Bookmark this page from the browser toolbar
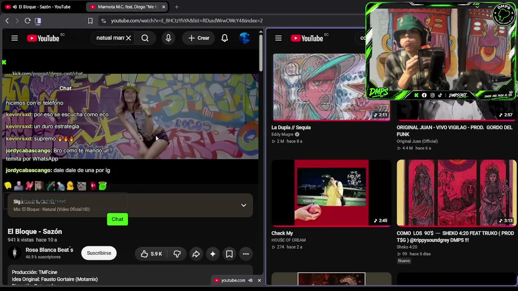 [x=90, y=21]
